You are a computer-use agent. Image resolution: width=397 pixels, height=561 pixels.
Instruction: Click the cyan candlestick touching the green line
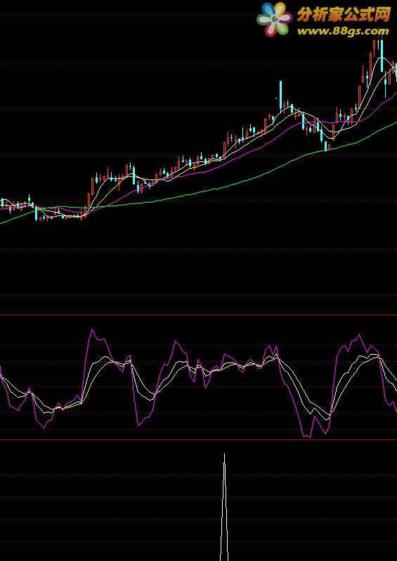tap(325, 146)
